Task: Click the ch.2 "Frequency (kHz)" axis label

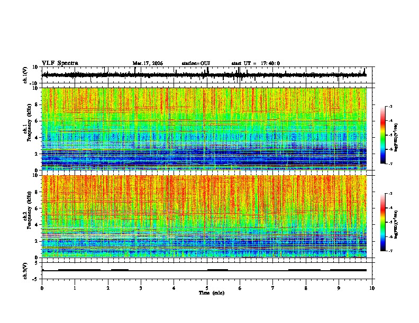Action: [x=29, y=210]
